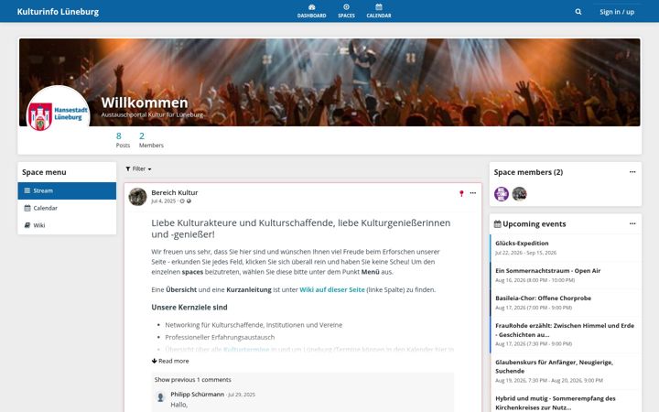Show previous 1 comments

(x=192, y=379)
